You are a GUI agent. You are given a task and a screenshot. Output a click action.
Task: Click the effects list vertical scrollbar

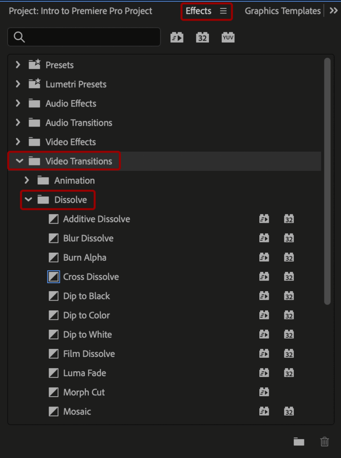pos(327,181)
